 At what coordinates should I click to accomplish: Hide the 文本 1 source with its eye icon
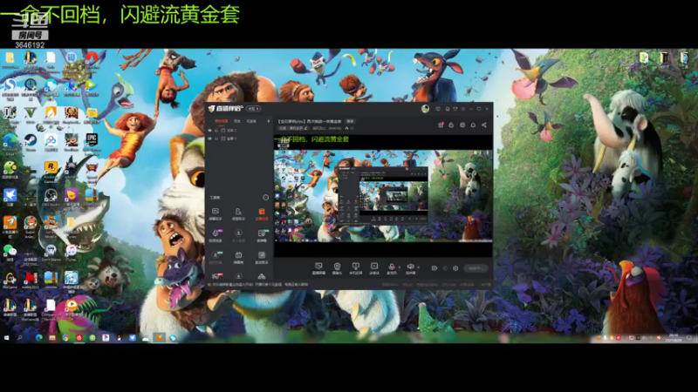[210, 130]
